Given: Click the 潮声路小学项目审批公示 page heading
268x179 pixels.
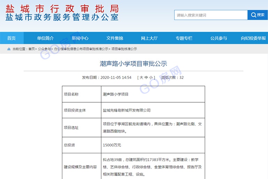Looking at the screenshot, I should click(134, 63).
